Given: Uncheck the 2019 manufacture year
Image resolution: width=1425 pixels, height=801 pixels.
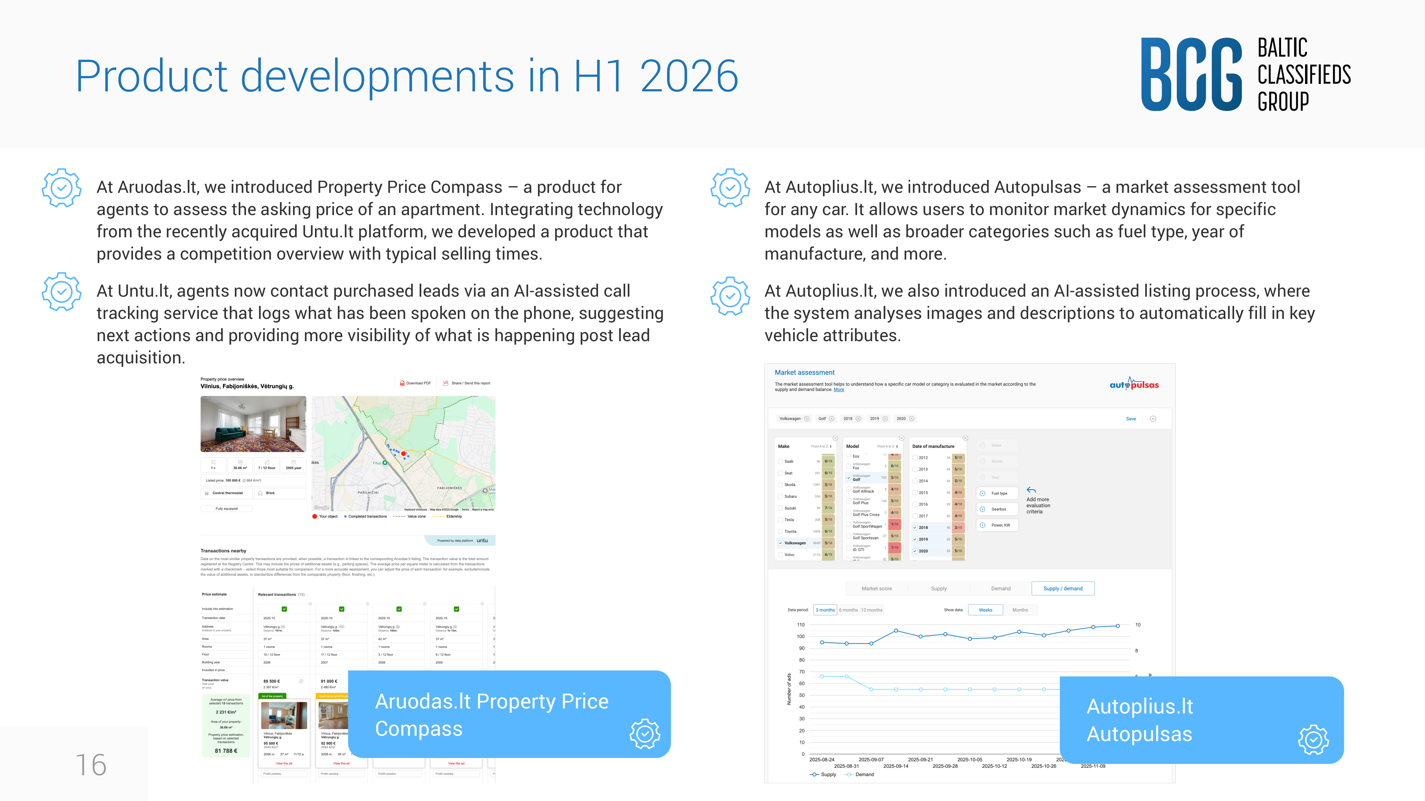Looking at the screenshot, I should [915, 539].
